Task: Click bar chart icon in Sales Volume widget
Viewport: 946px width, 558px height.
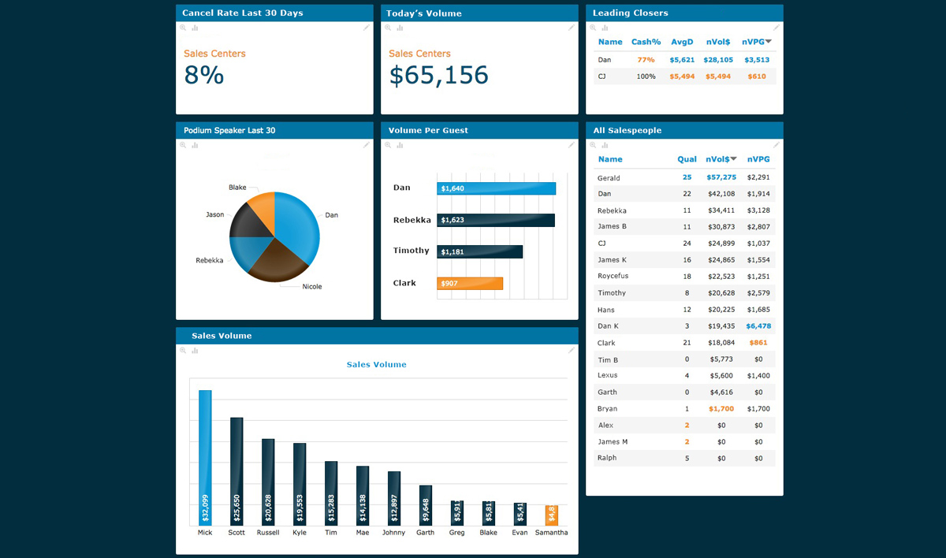Action: (x=195, y=351)
